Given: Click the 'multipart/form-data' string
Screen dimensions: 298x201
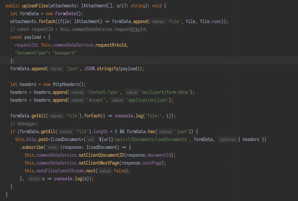Looking at the screenshot, I should [x=165, y=93].
